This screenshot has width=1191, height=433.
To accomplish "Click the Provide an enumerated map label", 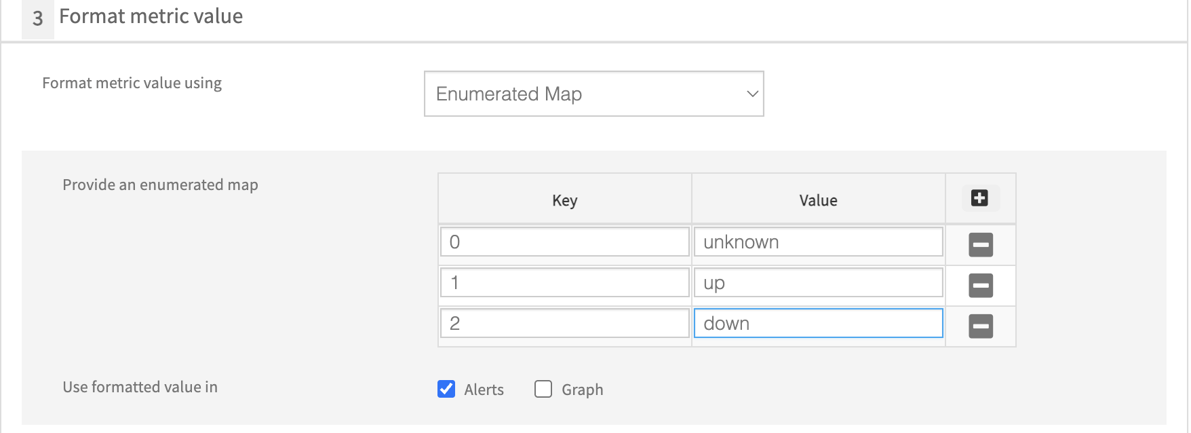I will click(160, 185).
